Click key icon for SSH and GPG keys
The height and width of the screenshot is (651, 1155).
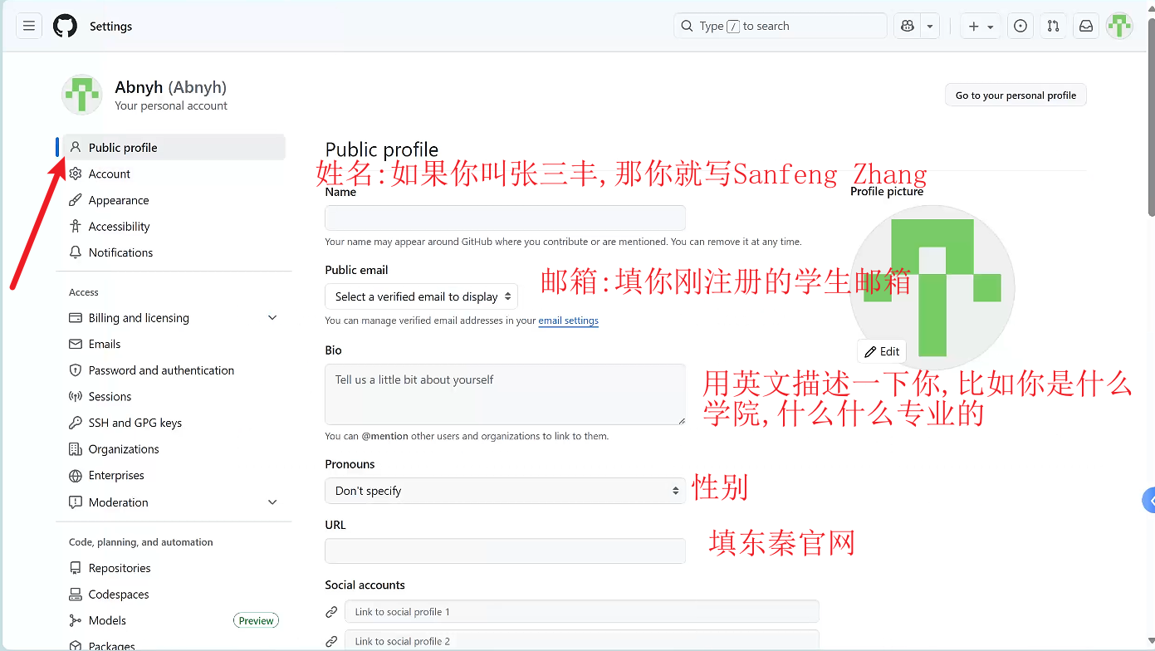[76, 423]
